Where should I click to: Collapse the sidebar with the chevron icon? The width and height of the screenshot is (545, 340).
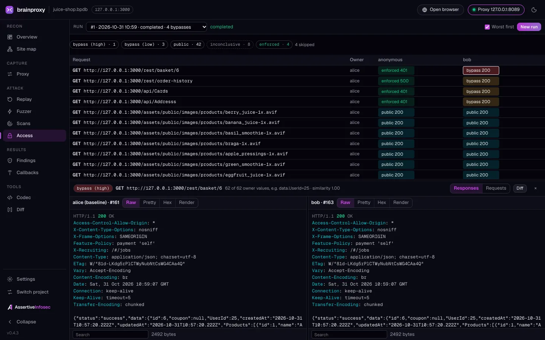point(10,322)
